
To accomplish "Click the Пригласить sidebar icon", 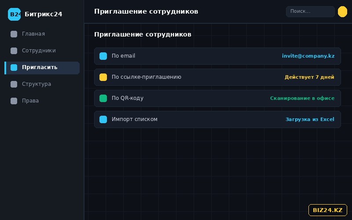I will (14, 67).
